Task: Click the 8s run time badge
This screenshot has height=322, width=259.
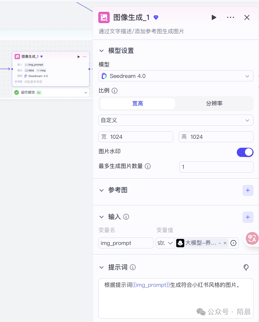Action: [39, 93]
